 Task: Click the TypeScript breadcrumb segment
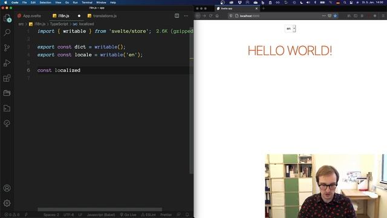tap(59, 24)
